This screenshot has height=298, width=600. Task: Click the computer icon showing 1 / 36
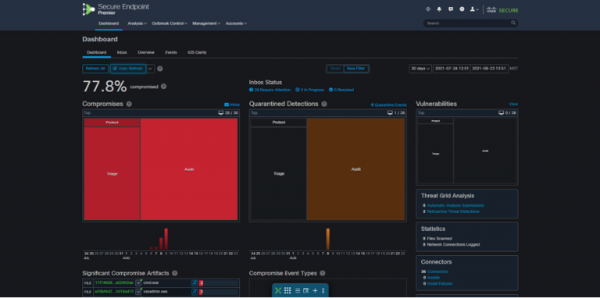[x=390, y=112]
